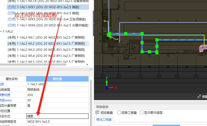Viewport: 207px width, 126px height.
Task: Click grid axis bubble number 3
Action: [140, 76]
